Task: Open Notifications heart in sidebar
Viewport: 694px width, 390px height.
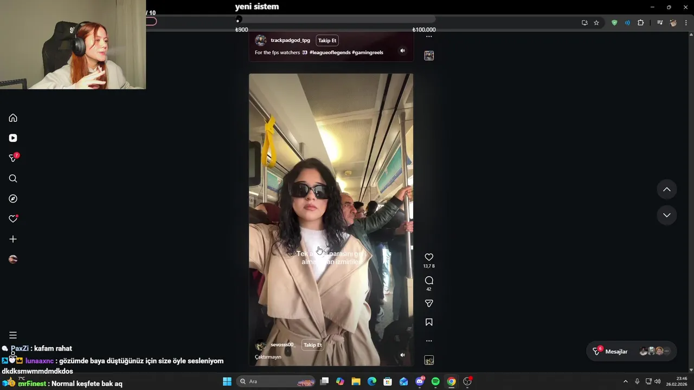Action: pyautogui.click(x=13, y=219)
